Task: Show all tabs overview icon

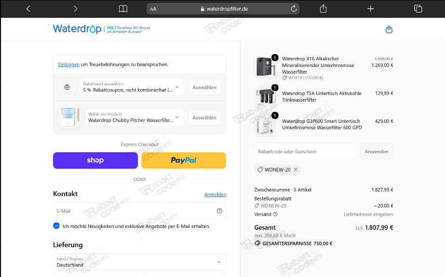Action: [418, 9]
